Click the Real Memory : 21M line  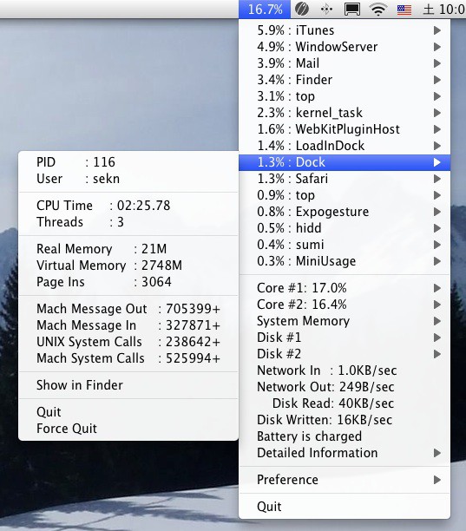point(128,249)
